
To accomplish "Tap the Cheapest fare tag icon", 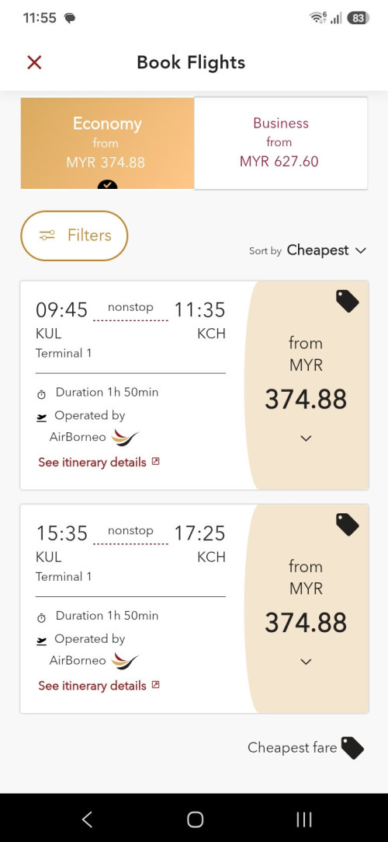I will (352, 747).
